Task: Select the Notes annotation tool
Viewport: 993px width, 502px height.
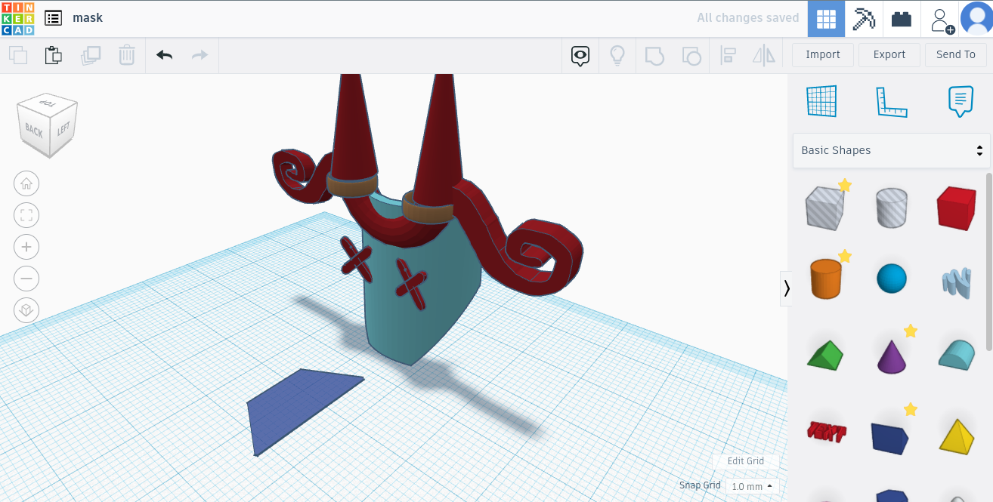Action: [x=961, y=101]
